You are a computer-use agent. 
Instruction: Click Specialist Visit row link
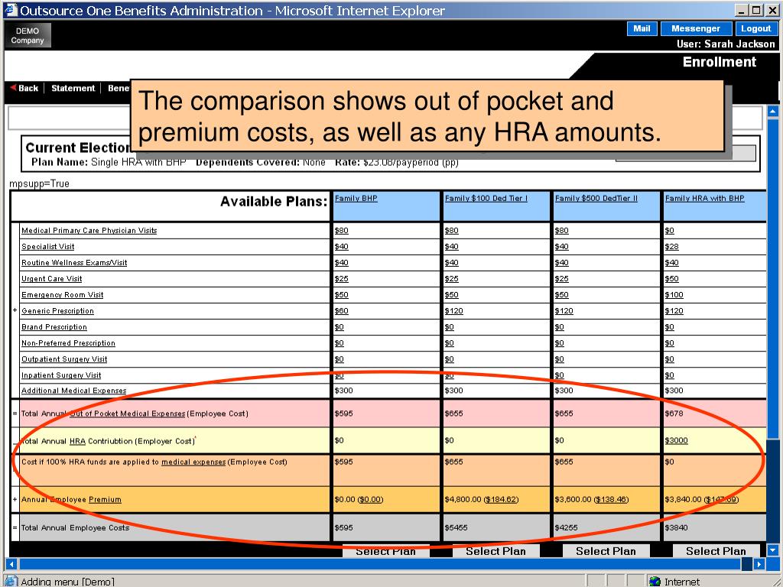(x=47, y=247)
